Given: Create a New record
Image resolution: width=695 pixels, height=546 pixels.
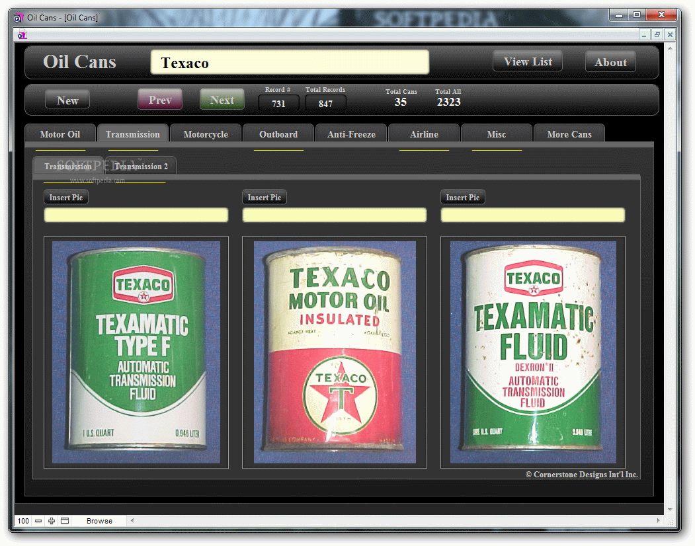Looking at the screenshot, I should (x=67, y=100).
